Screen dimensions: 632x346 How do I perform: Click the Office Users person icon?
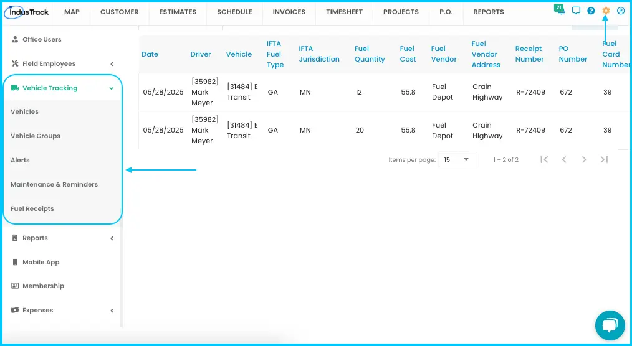15,39
